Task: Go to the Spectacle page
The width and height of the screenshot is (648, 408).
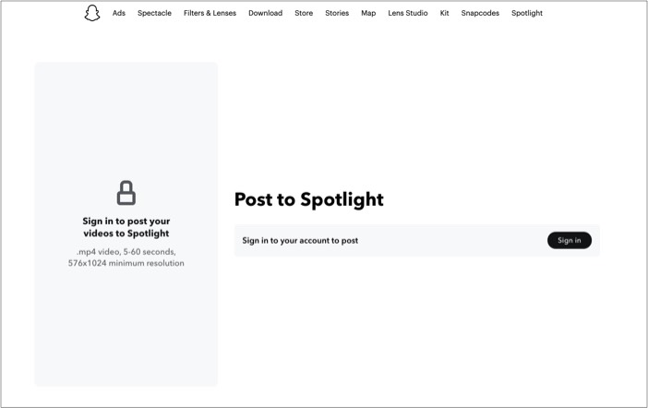Action: point(154,13)
